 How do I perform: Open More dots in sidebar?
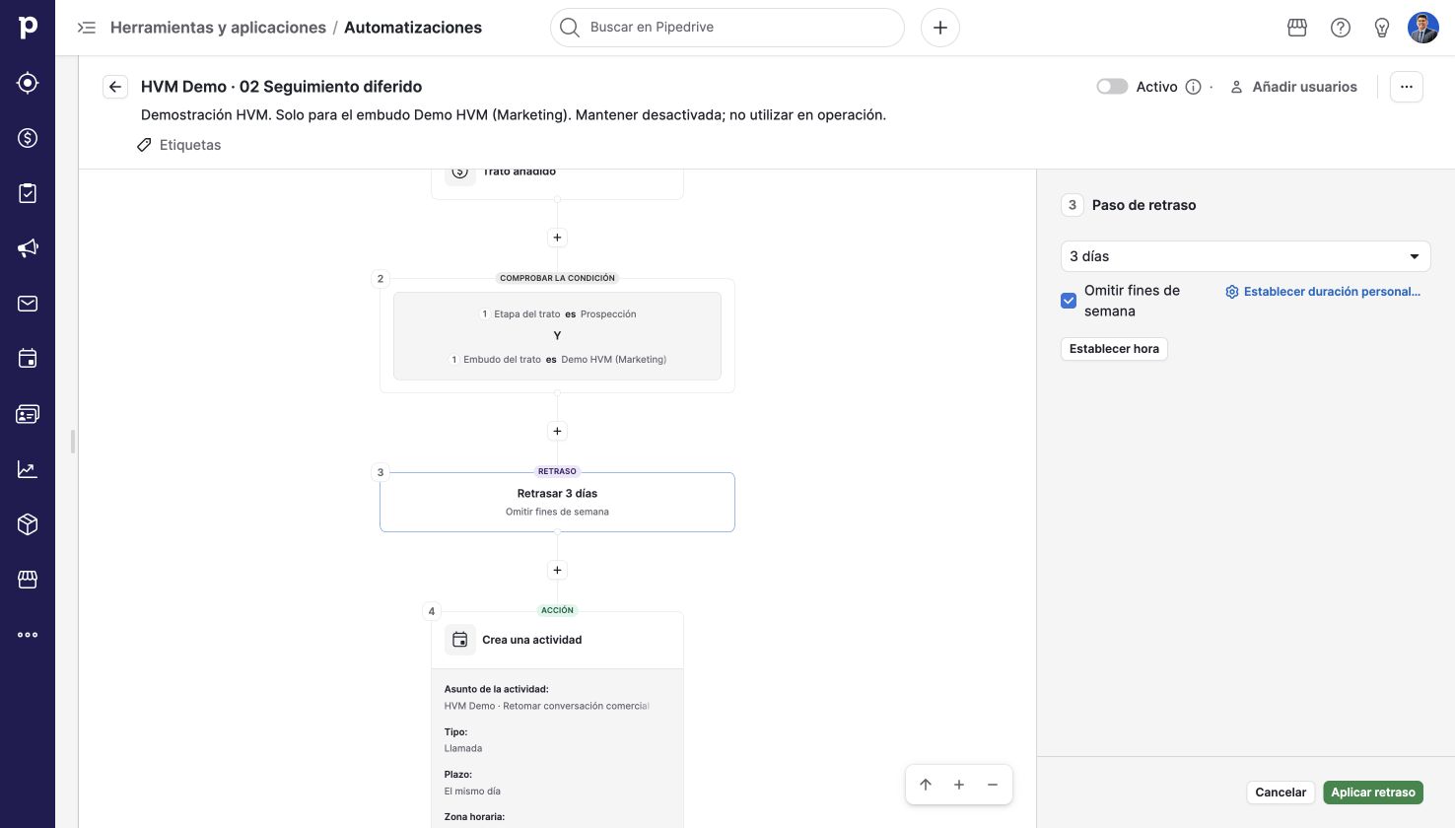(x=28, y=635)
